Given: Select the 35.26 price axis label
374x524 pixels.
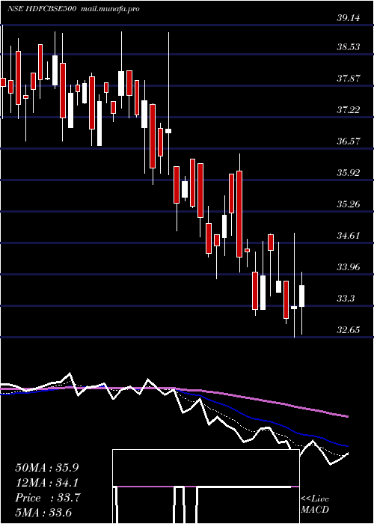Looking at the screenshot, I should click(349, 204).
